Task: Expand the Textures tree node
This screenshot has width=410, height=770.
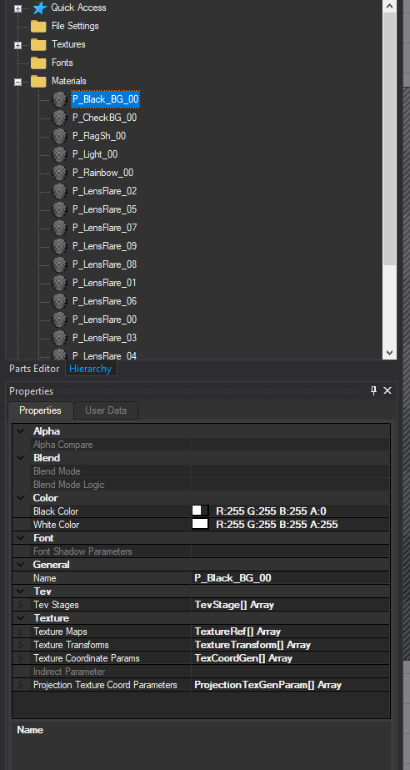Action: [x=18, y=45]
